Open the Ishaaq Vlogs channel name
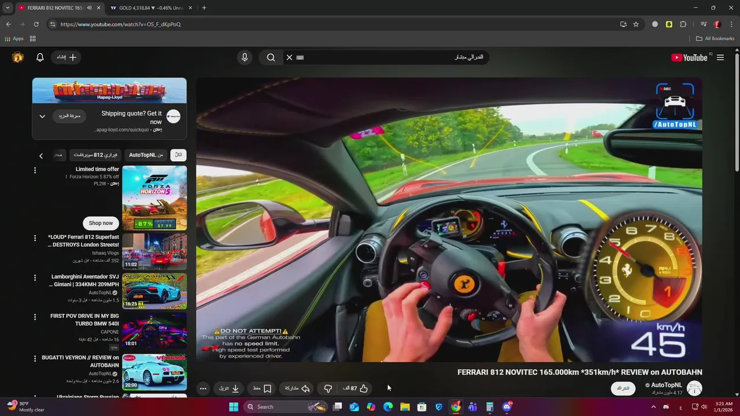Screen dimensions: 740x416 (x=106, y=253)
